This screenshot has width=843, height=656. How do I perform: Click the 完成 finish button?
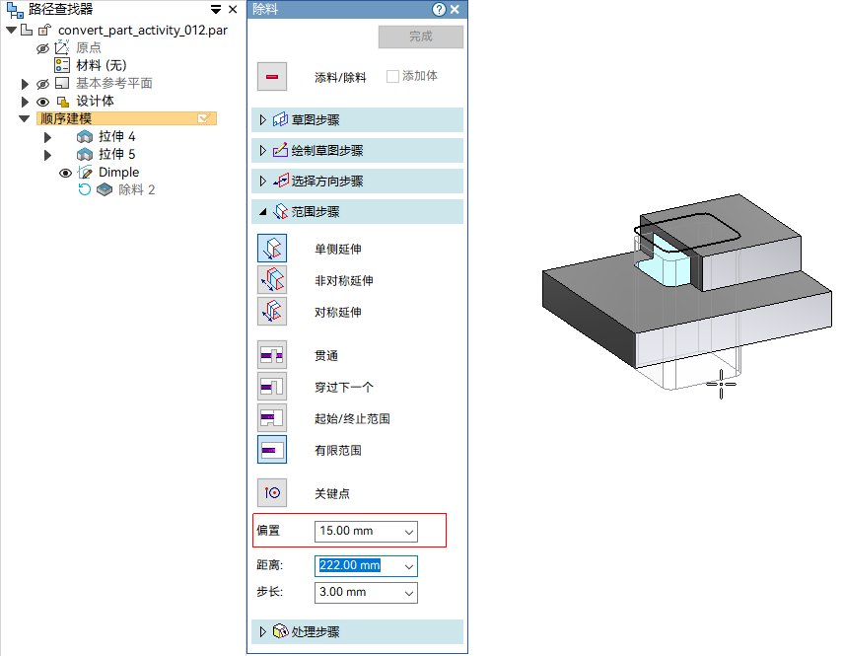pyautogui.click(x=420, y=36)
